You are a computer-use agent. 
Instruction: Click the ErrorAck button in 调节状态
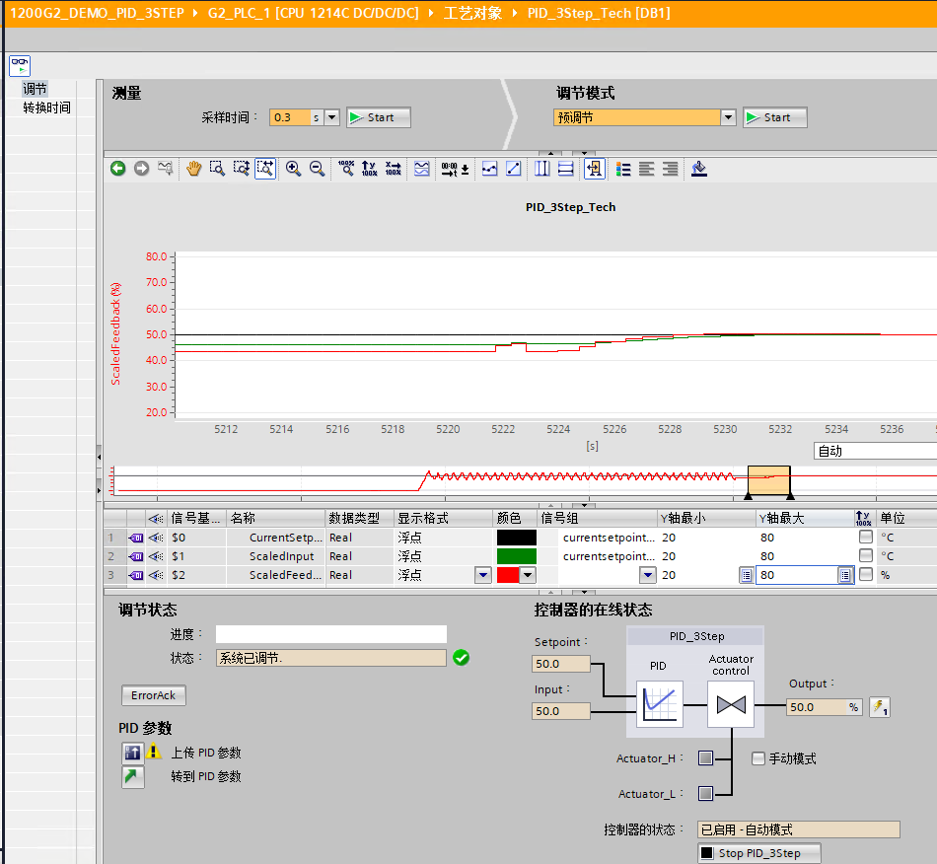[153, 695]
